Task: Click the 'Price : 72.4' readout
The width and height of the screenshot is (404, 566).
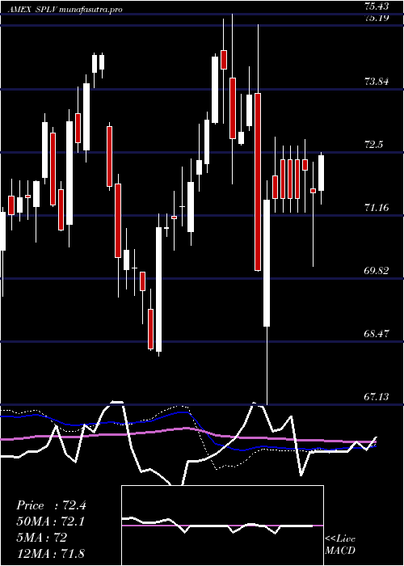Action: pyautogui.click(x=51, y=505)
